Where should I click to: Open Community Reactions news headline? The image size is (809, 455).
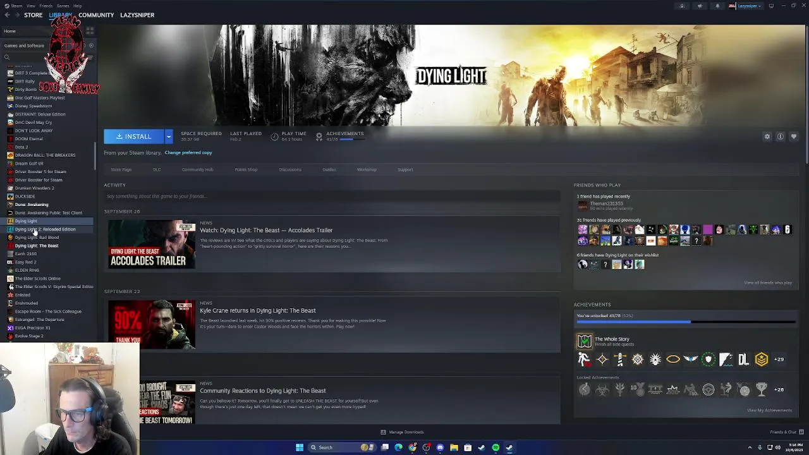[x=263, y=391]
